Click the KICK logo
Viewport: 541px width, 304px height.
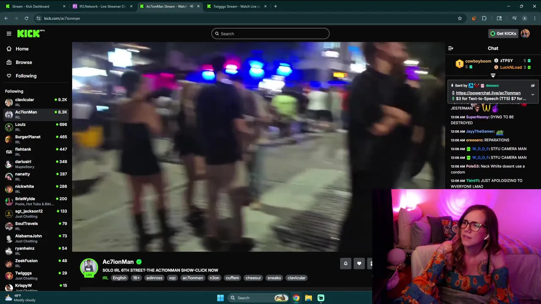(30, 33)
